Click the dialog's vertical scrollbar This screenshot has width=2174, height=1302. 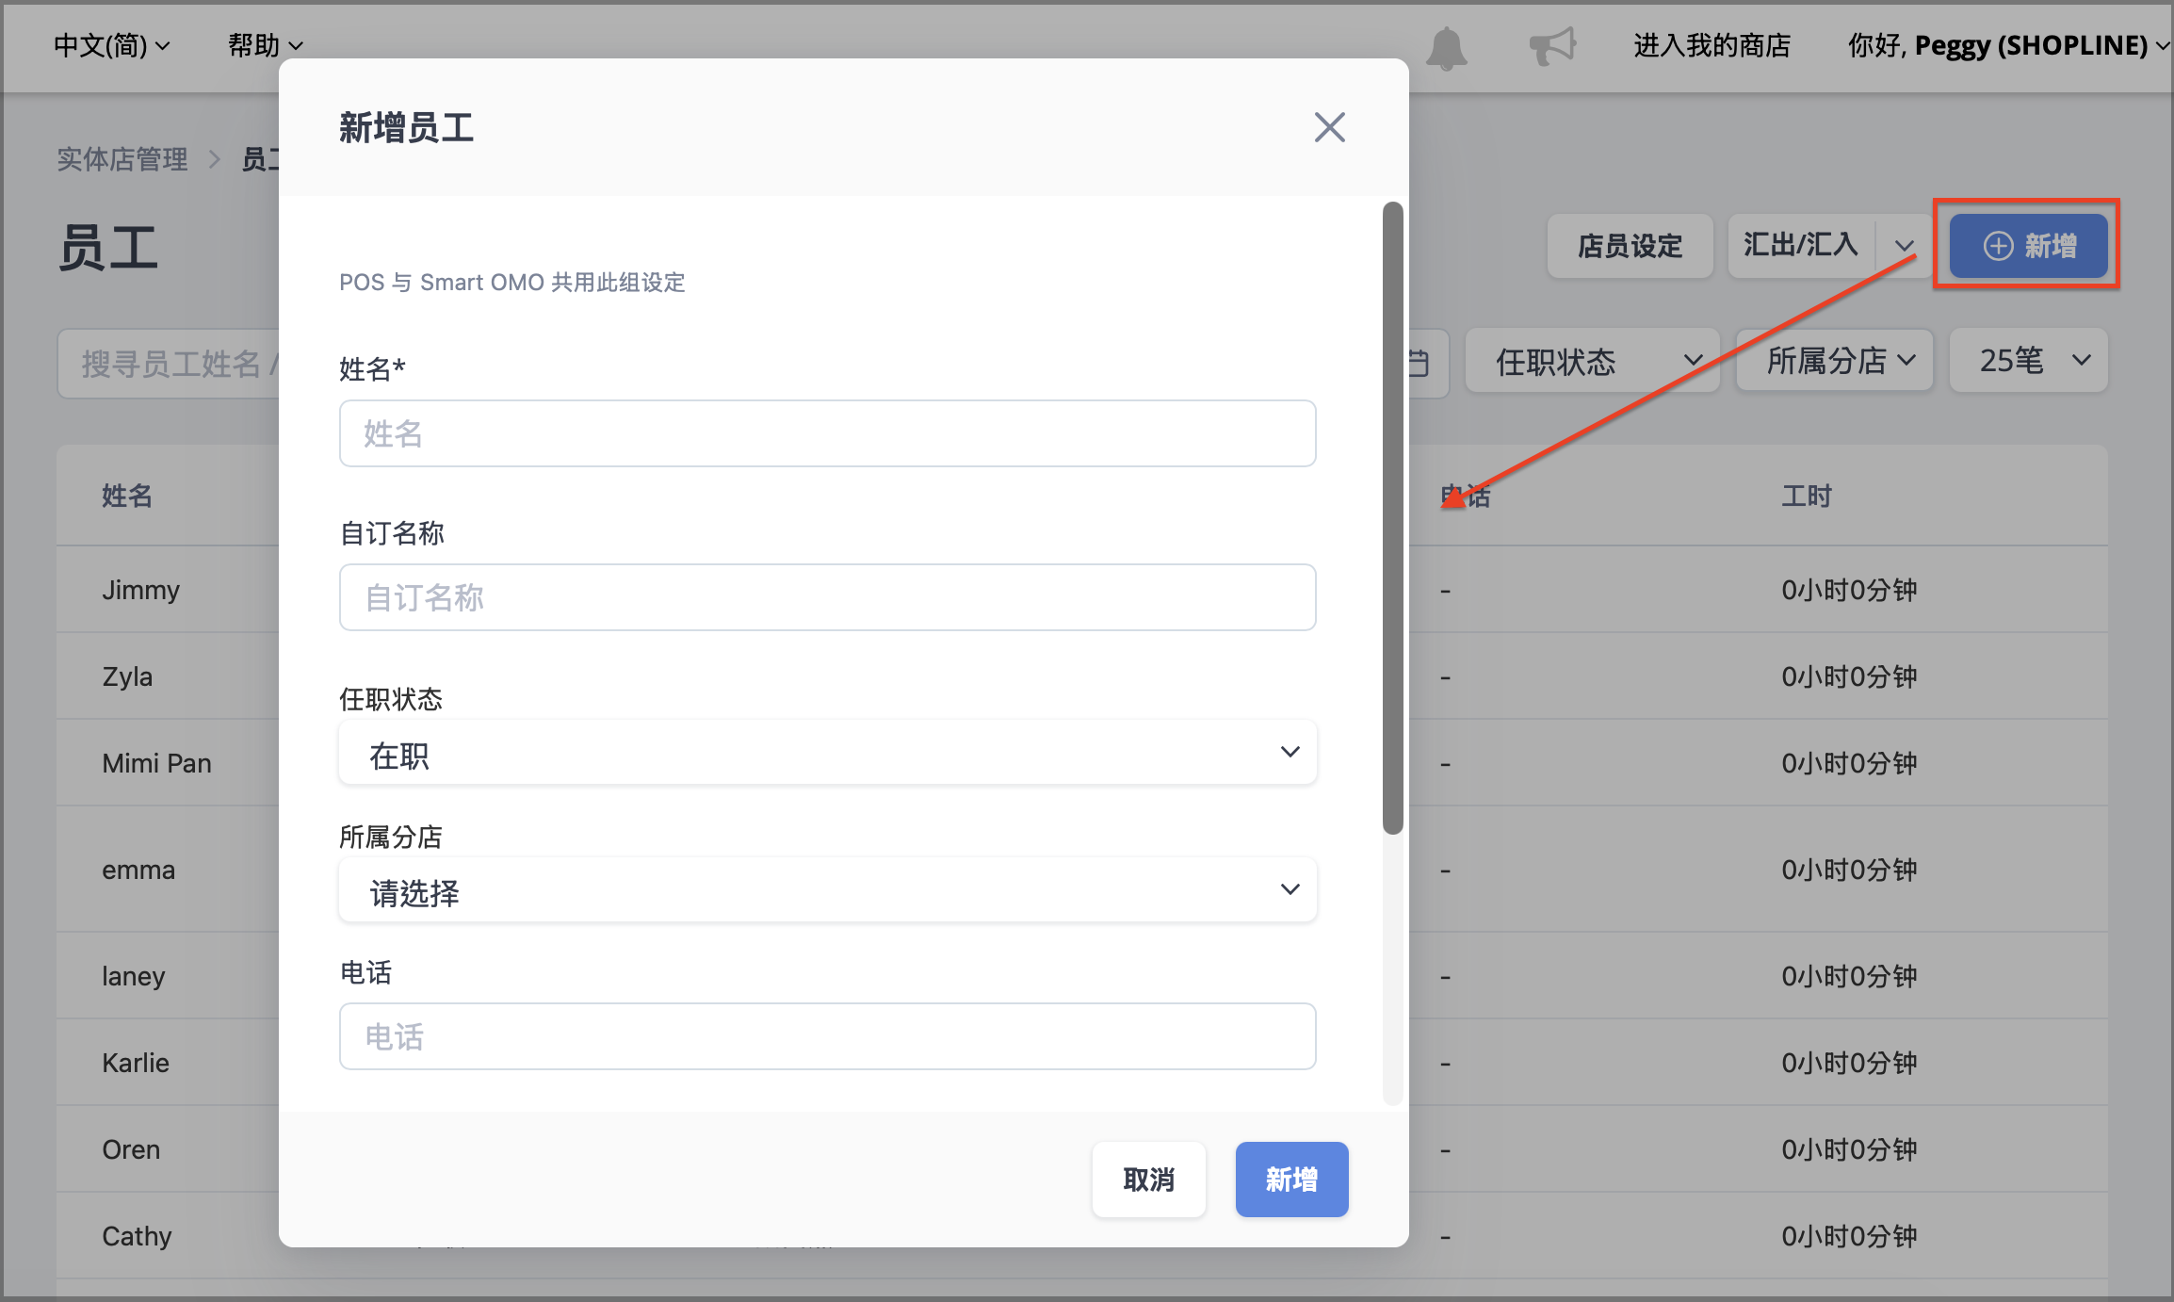tap(1392, 518)
